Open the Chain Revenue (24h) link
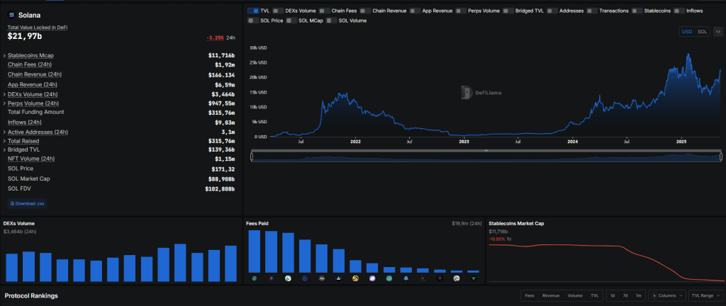 (35, 74)
